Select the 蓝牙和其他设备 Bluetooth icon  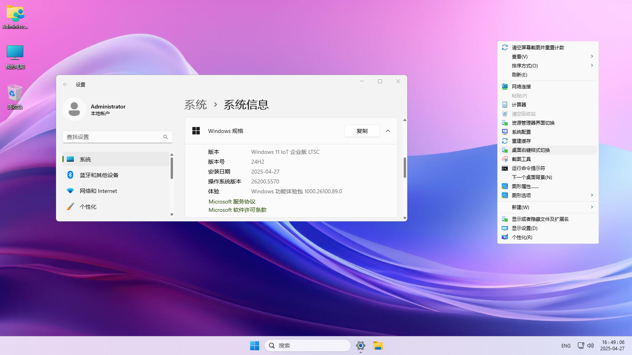tap(70, 175)
